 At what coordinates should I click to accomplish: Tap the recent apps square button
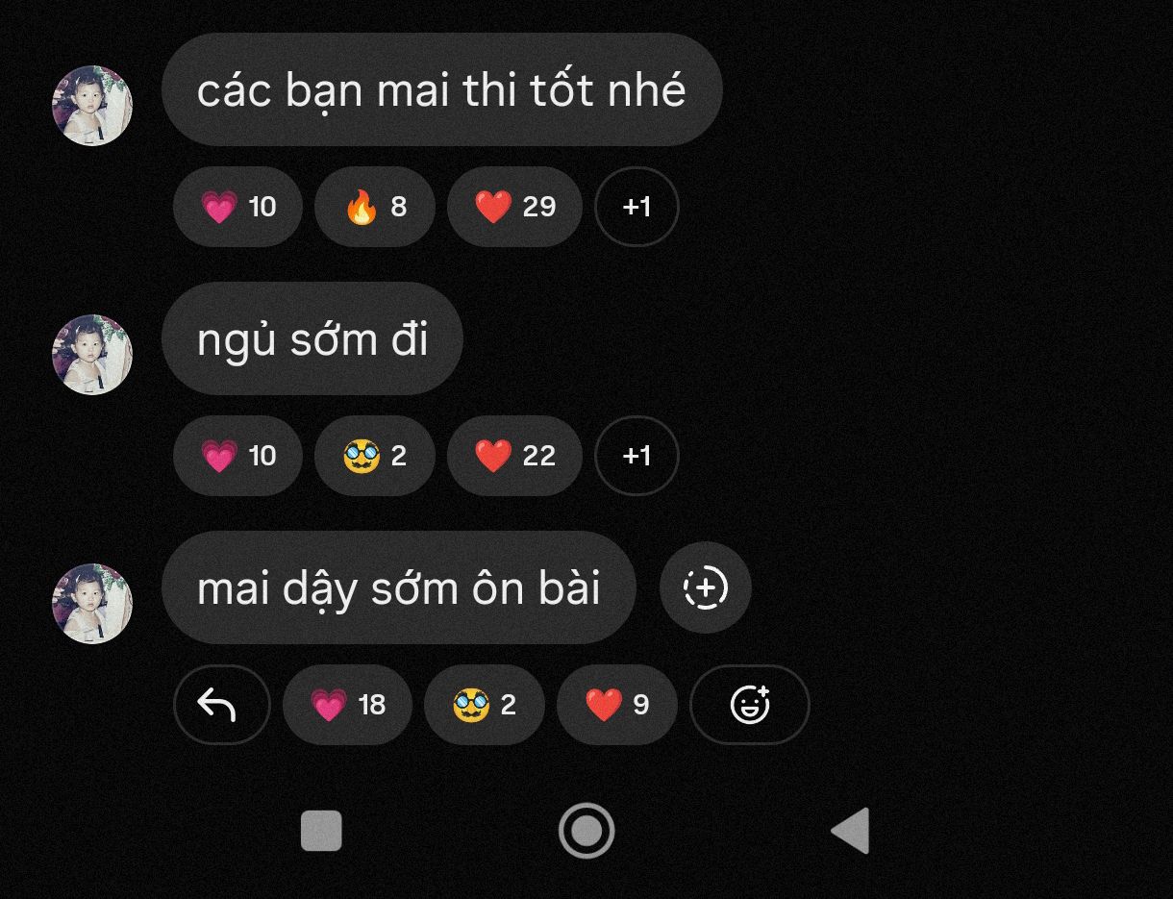pos(321,831)
